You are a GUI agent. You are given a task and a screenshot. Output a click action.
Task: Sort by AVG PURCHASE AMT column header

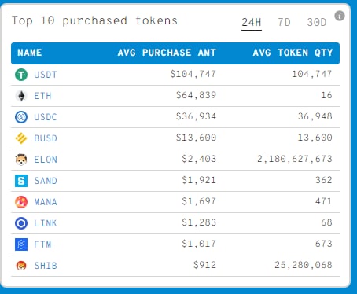[x=167, y=53]
